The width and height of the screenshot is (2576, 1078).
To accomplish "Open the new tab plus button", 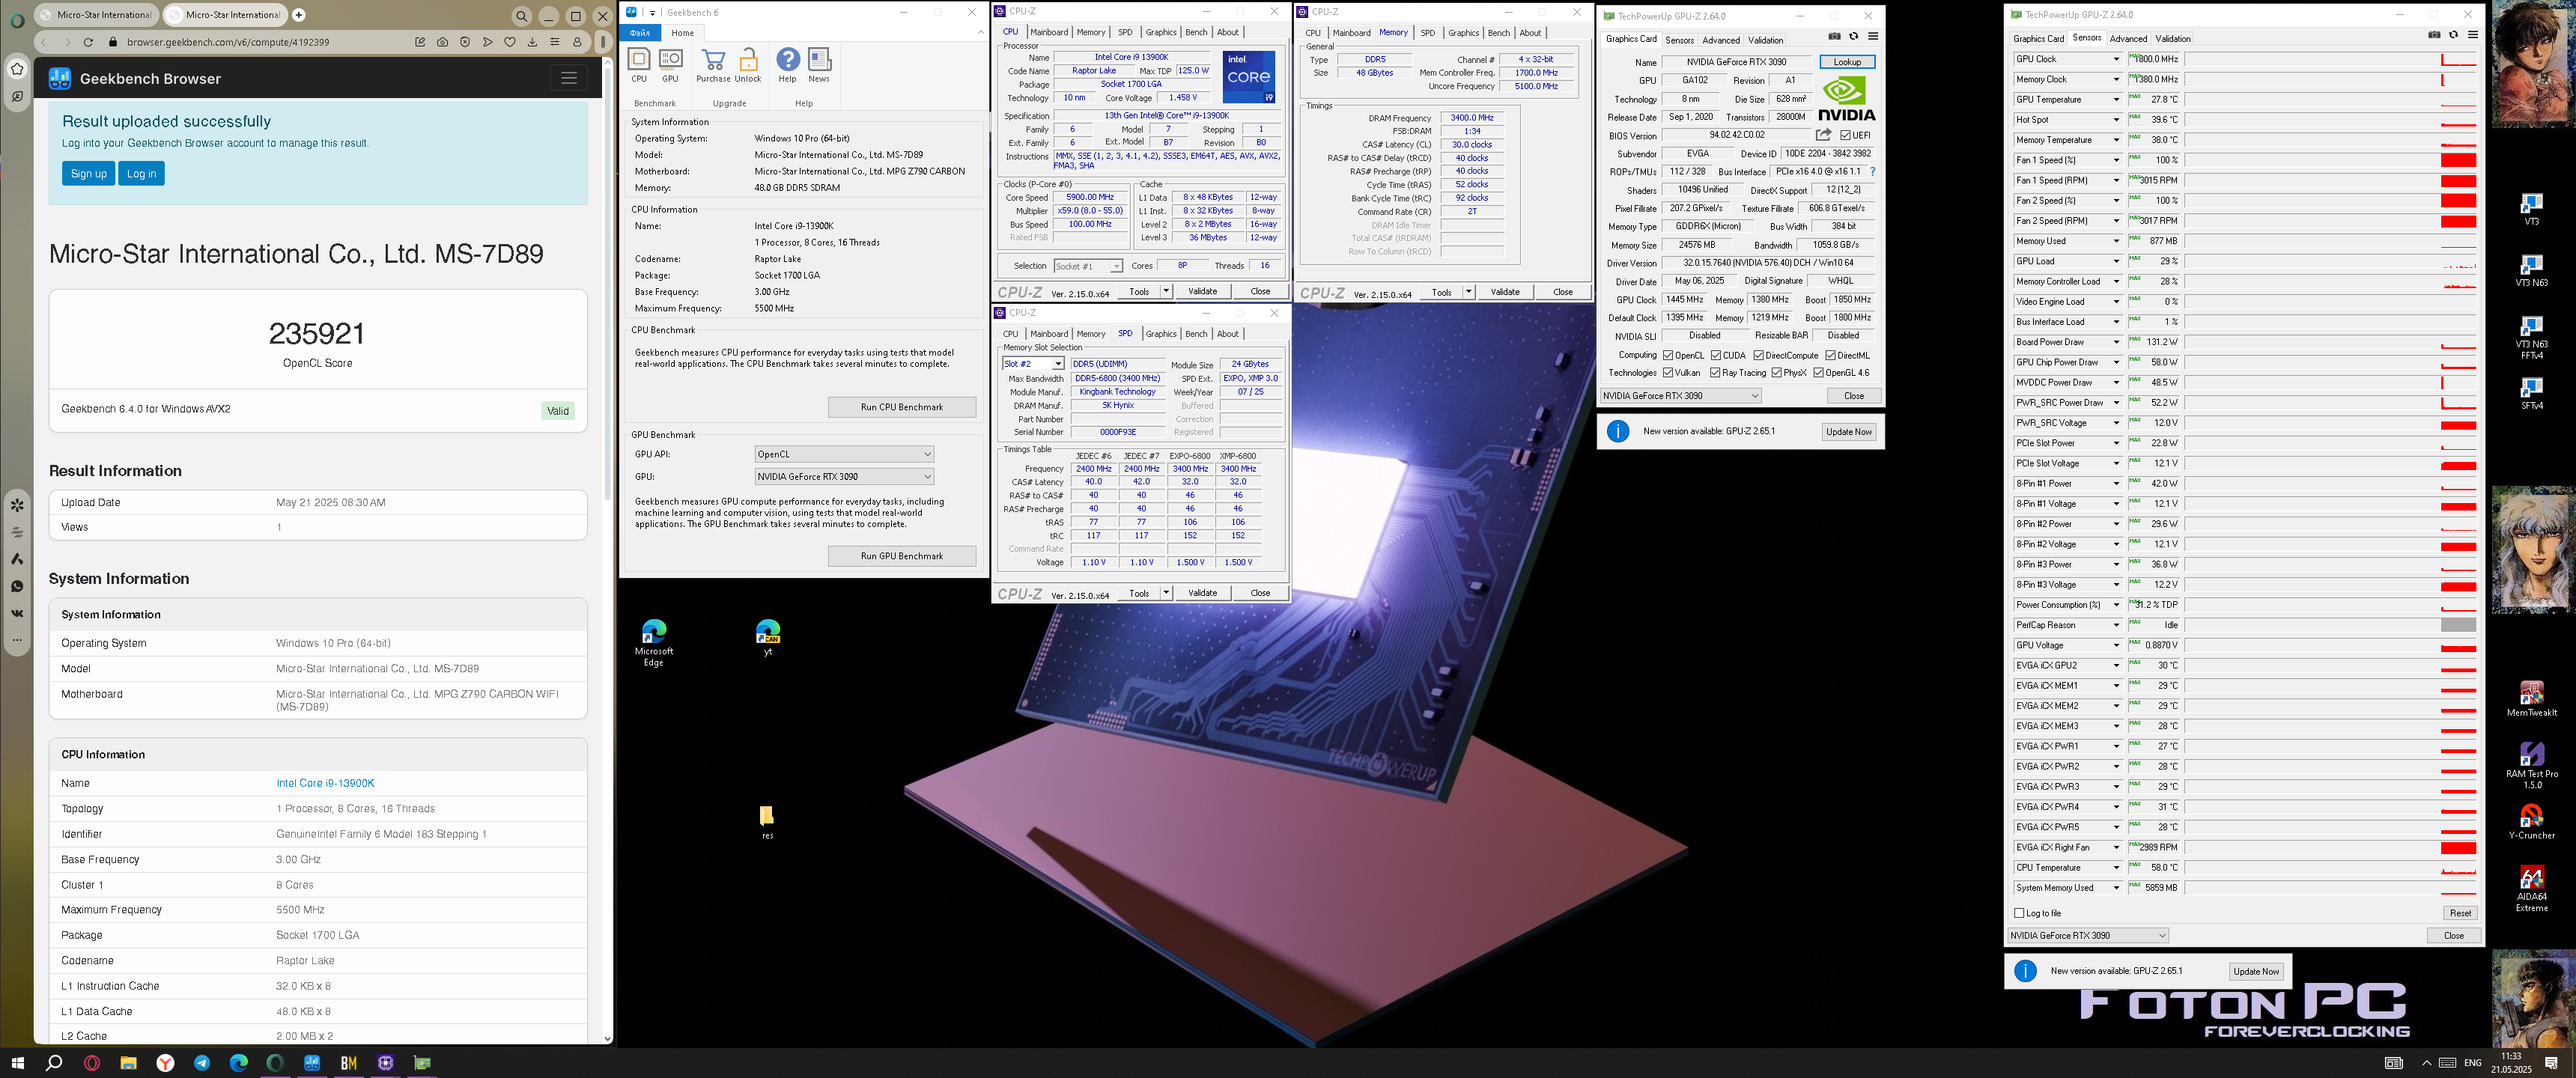I will [x=298, y=15].
